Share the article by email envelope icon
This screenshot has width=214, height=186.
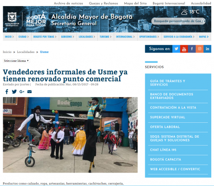[29, 92]
